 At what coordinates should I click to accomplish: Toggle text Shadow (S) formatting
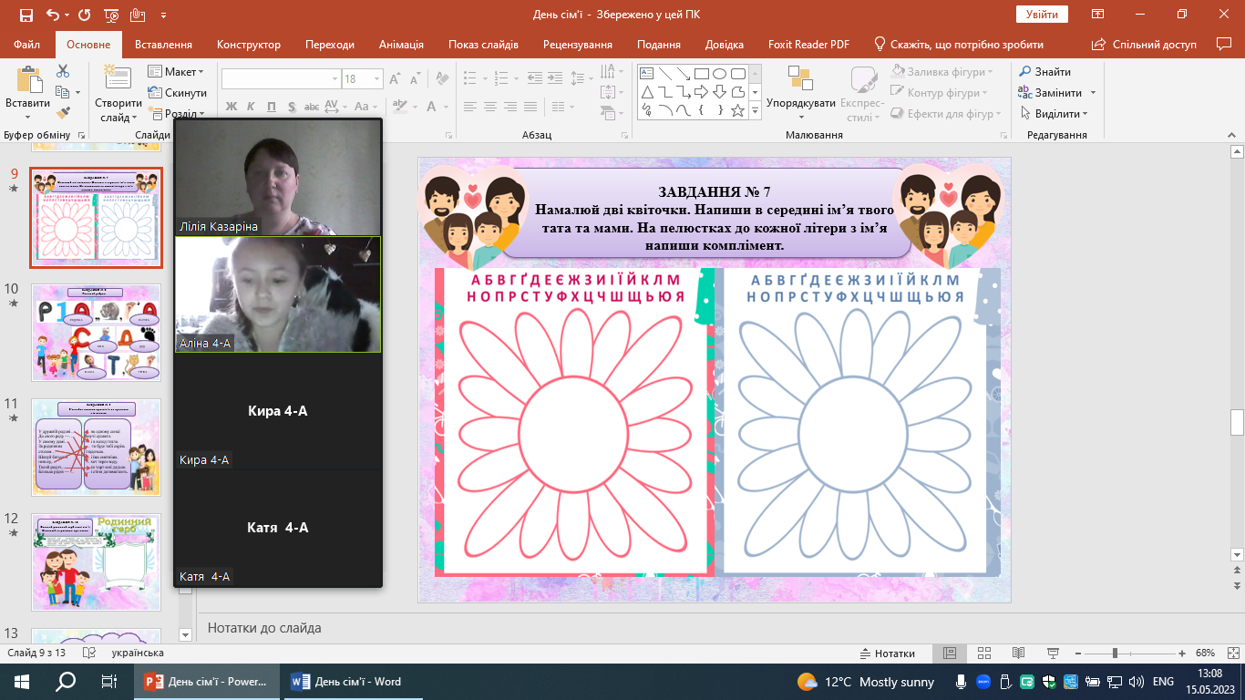(x=292, y=107)
